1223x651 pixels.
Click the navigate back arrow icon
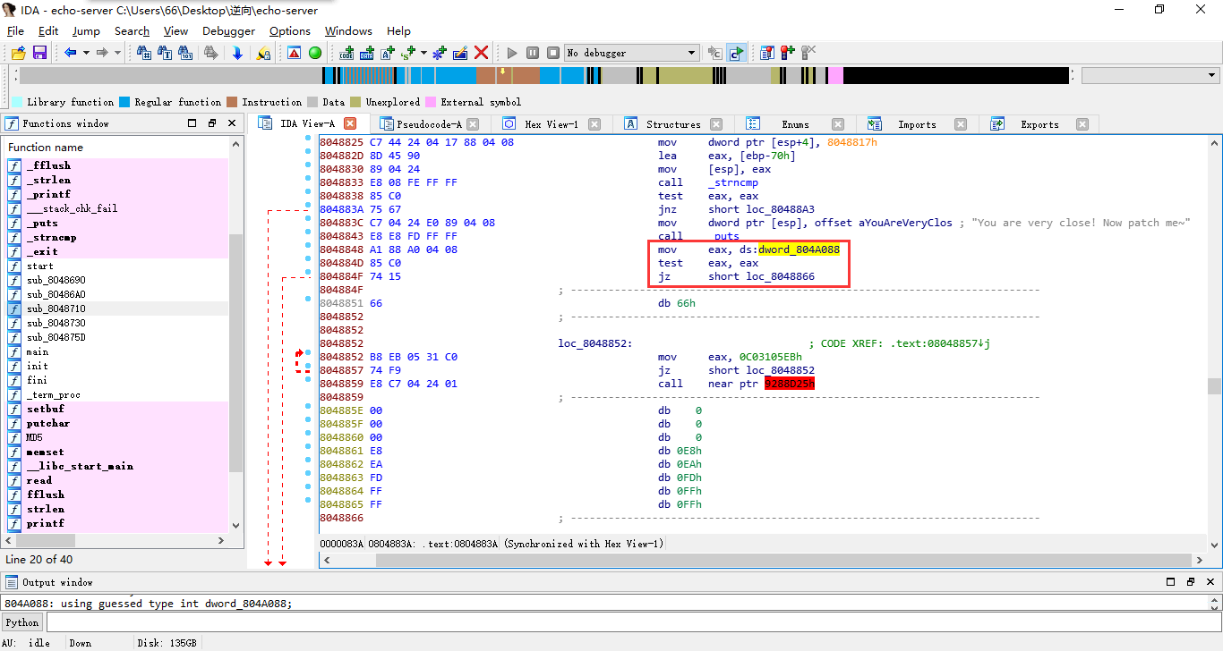[x=71, y=53]
